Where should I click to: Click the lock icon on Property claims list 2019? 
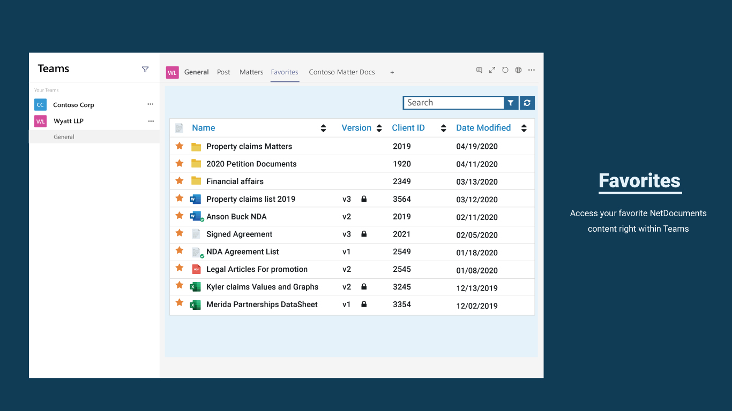tap(364, 199)
